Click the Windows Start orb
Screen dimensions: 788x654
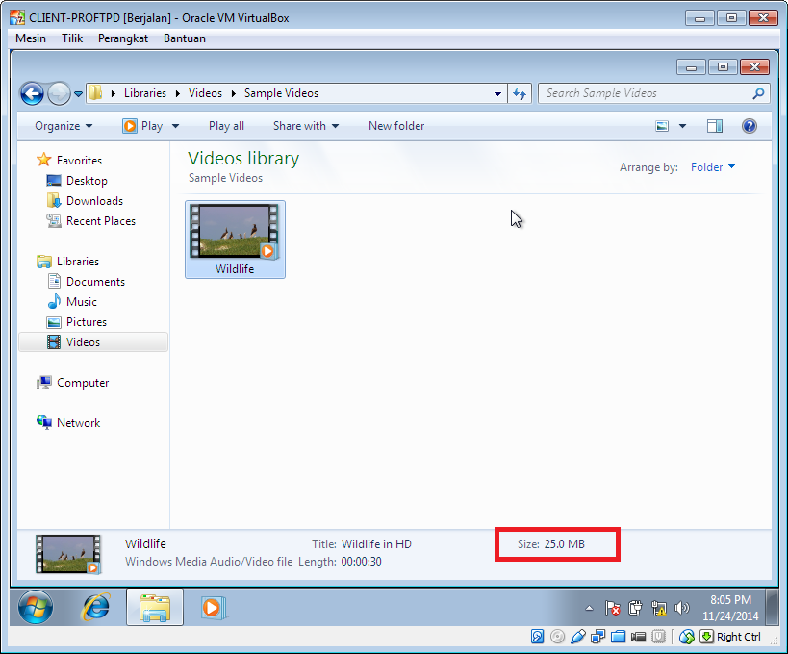36,607
